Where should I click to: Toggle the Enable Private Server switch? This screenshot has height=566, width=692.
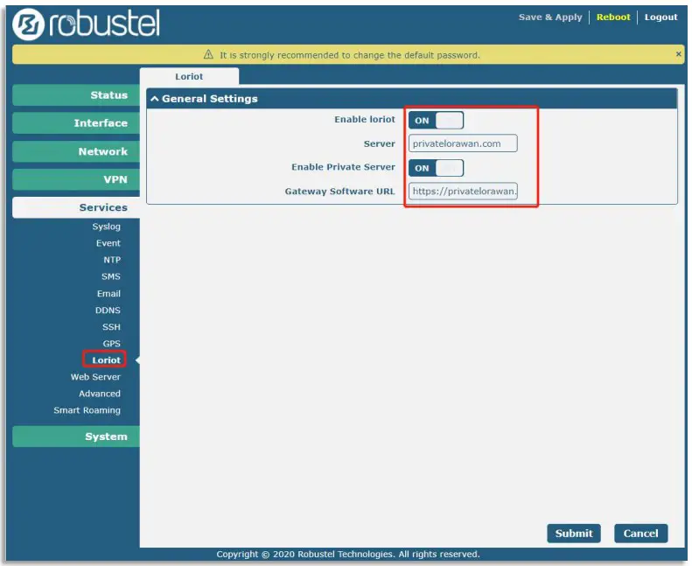[x=436, y=168]
